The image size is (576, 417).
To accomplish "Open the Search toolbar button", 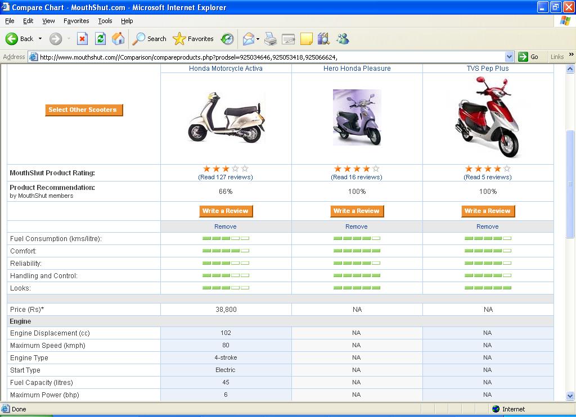I will coord(150,39).
